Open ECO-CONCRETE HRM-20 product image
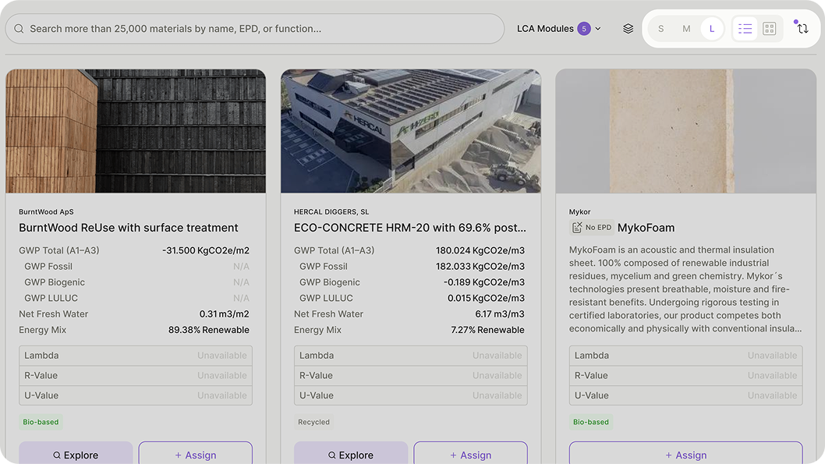825x464 pixels. (x=411, y=131)
